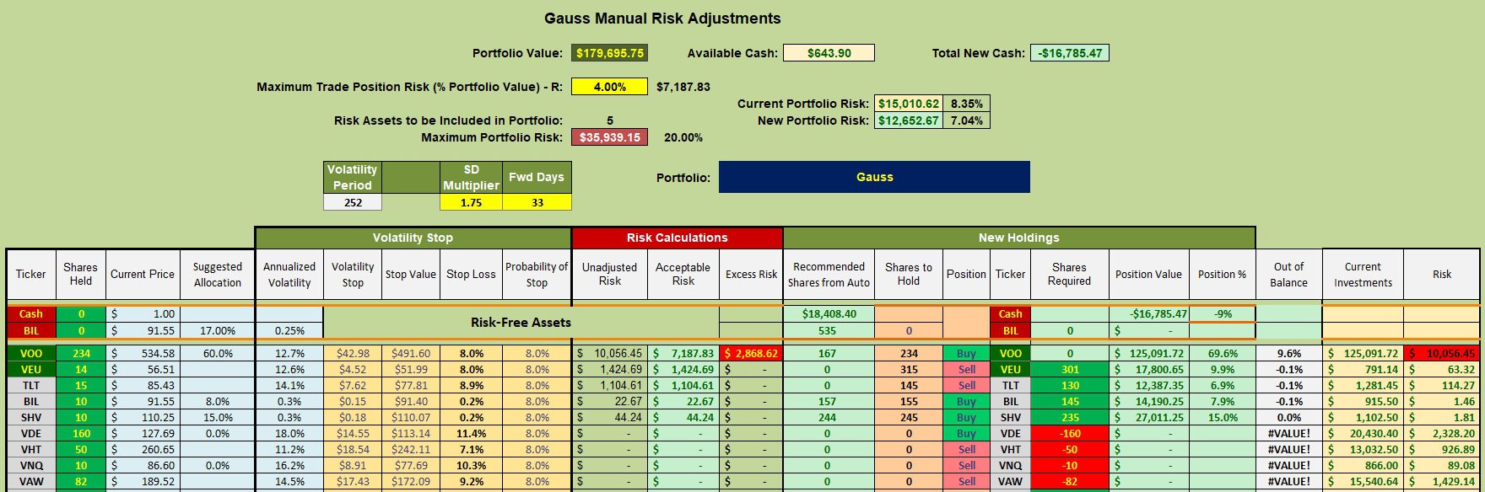Screen dimensions: 1485x492
Task: Select the Risk Calculations red header
Action: coord(677,238)
